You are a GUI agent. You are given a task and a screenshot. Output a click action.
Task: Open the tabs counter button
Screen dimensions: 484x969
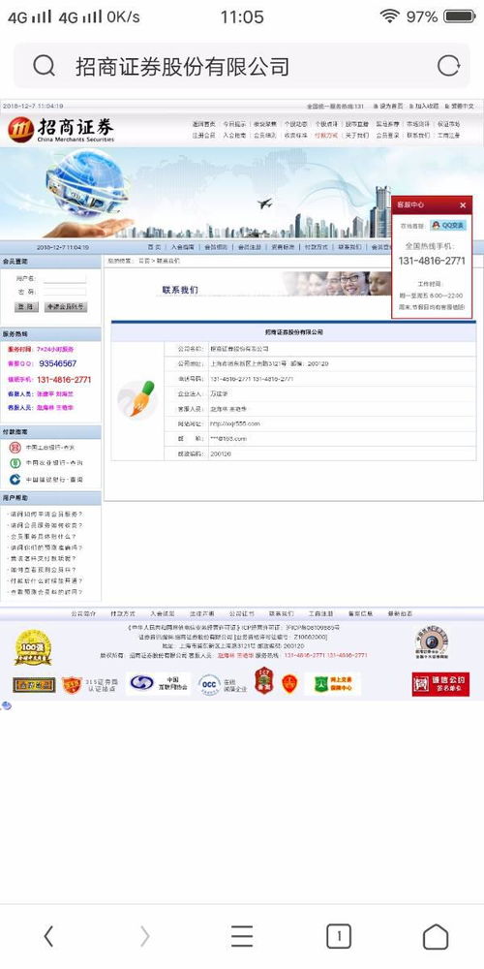click(x=338, y=936)
